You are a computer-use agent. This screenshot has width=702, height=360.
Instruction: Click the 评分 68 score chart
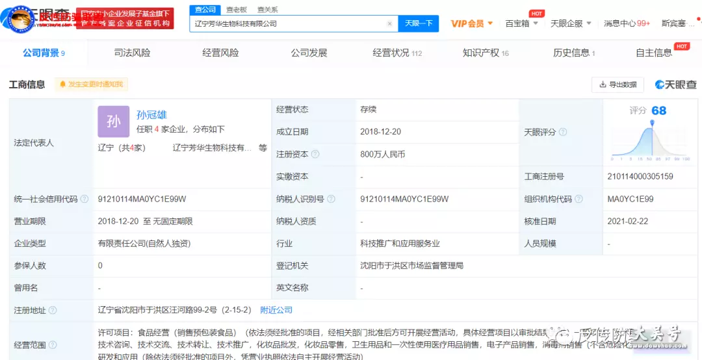pyautogui.click(x=651, y=134)
